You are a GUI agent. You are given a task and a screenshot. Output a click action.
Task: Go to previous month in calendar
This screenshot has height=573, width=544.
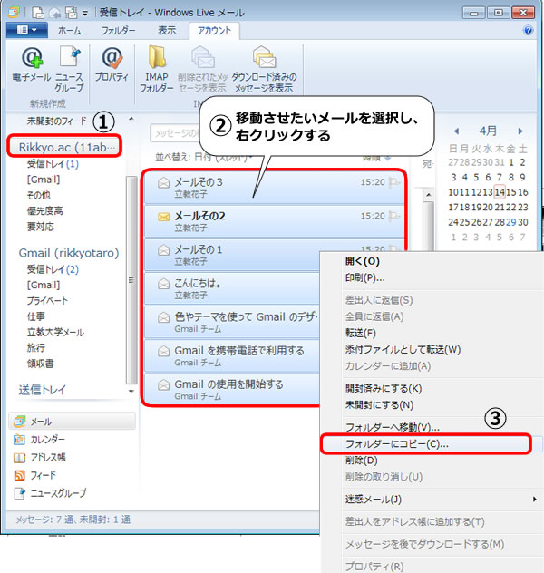[456, 131]
